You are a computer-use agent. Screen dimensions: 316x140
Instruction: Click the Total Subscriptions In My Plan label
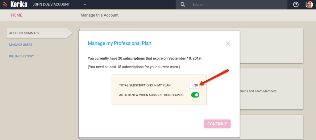(x=145, y=85)
